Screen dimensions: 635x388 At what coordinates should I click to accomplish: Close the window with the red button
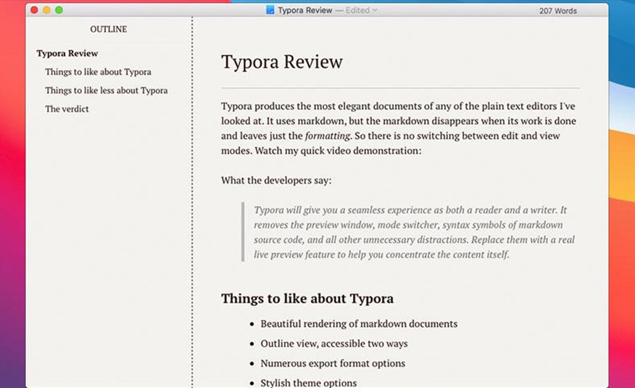point(34,9)
